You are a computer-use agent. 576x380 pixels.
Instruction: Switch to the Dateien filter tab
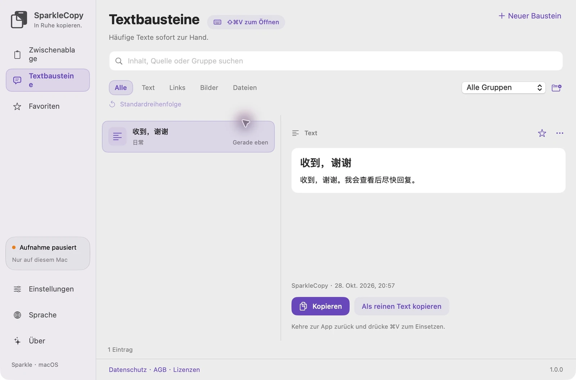point(245,88)
